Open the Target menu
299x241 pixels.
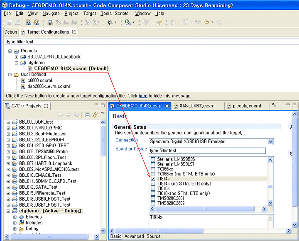pyautogui.click(x=89, y=14)
